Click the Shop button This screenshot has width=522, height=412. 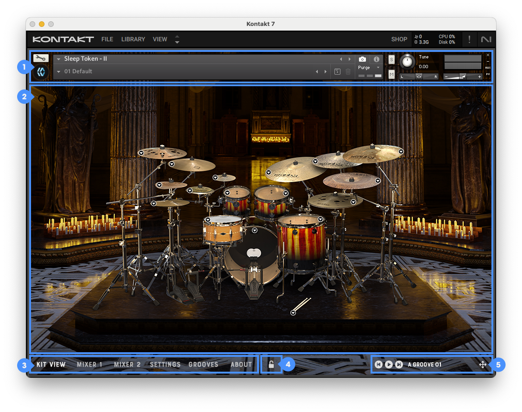[x=399, y=39]
